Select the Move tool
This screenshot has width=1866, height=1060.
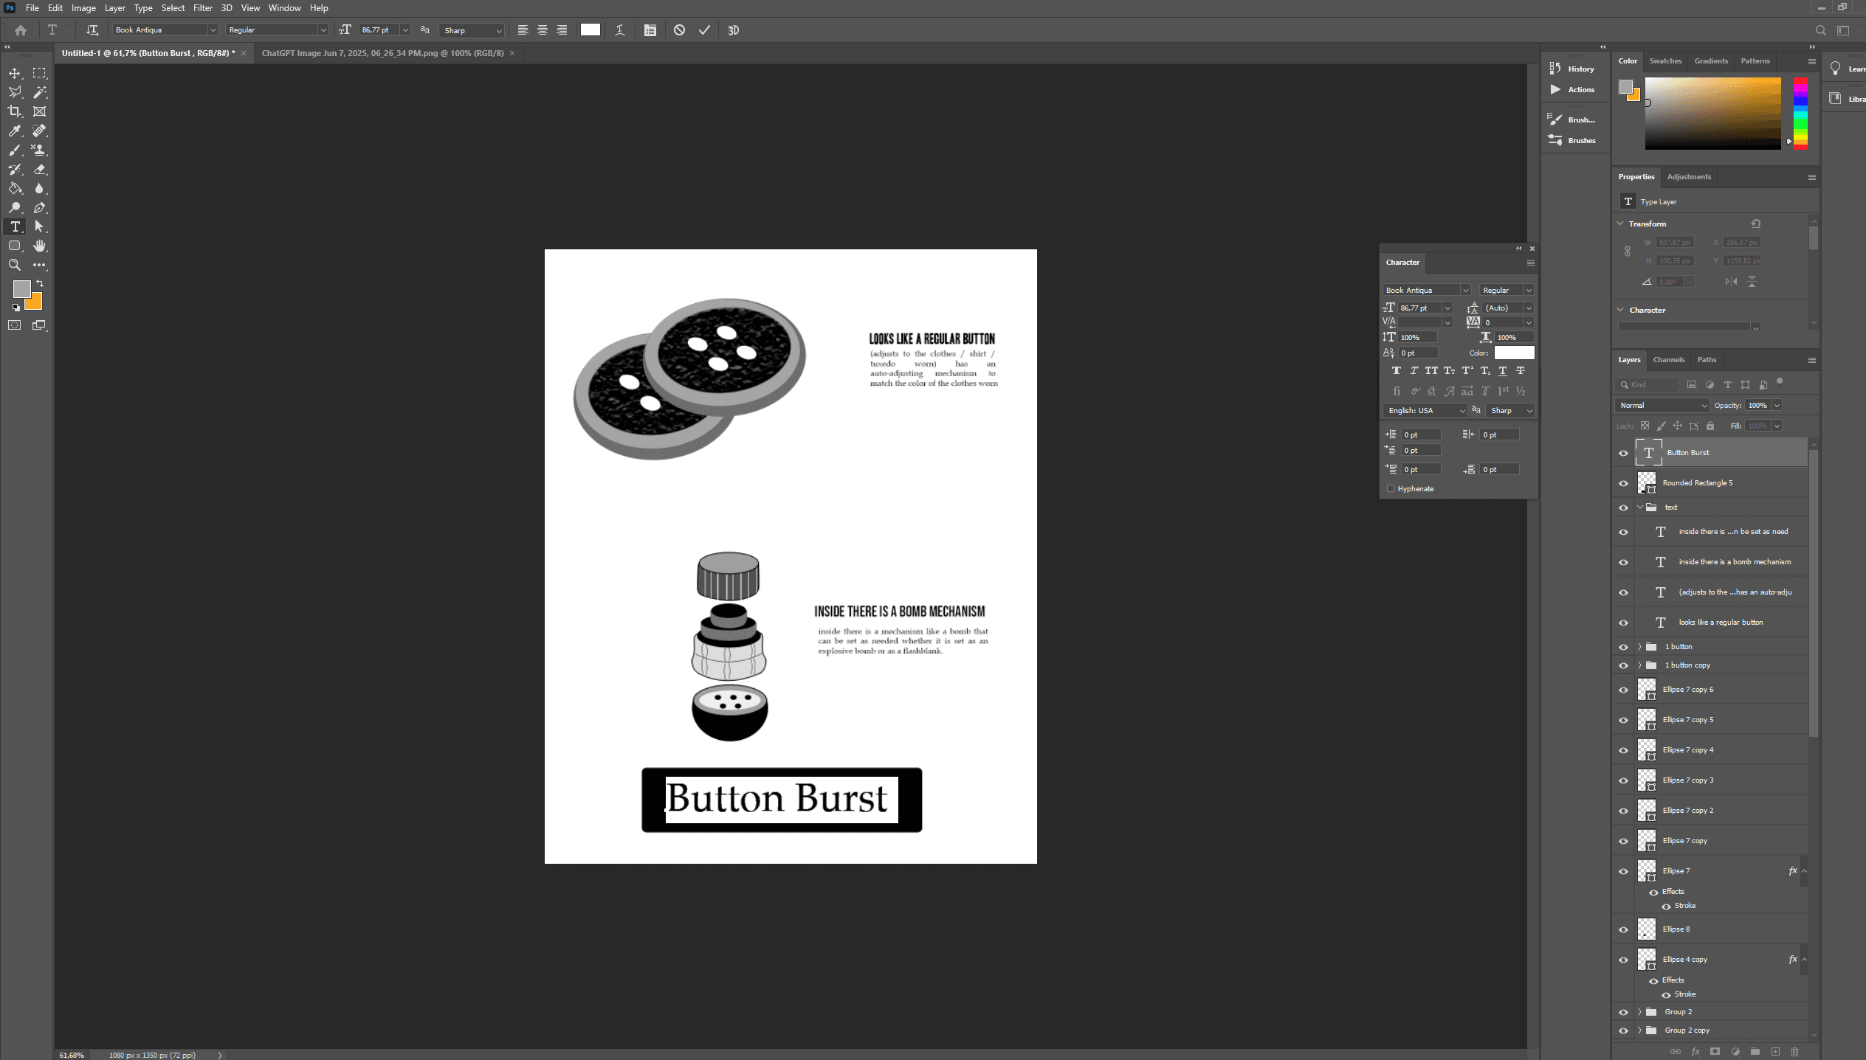(14, 73)
